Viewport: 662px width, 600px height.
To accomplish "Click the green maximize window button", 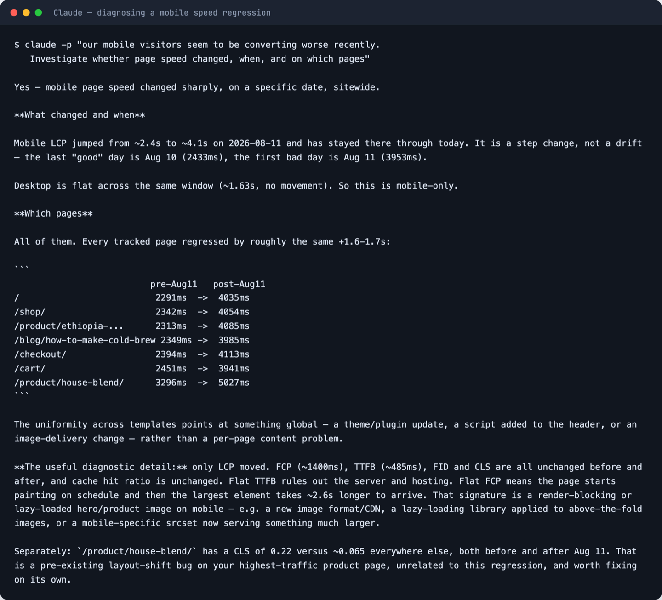I will click(39, 12).
